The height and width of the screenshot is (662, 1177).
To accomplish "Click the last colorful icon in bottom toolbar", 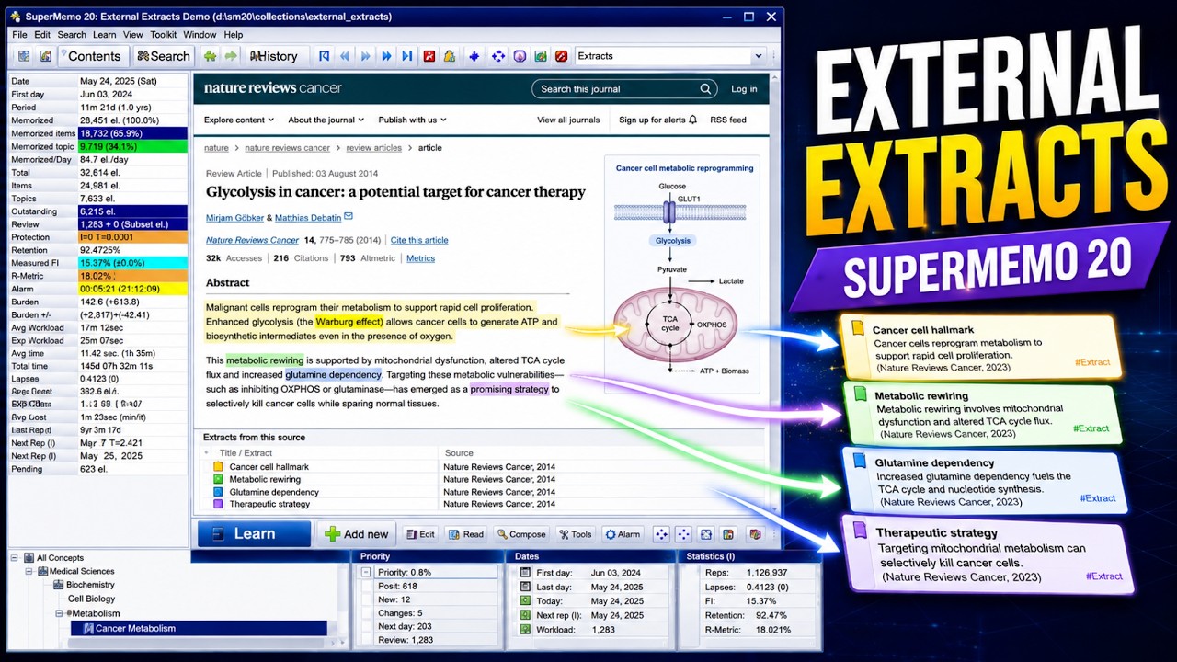I will [755, 534].
